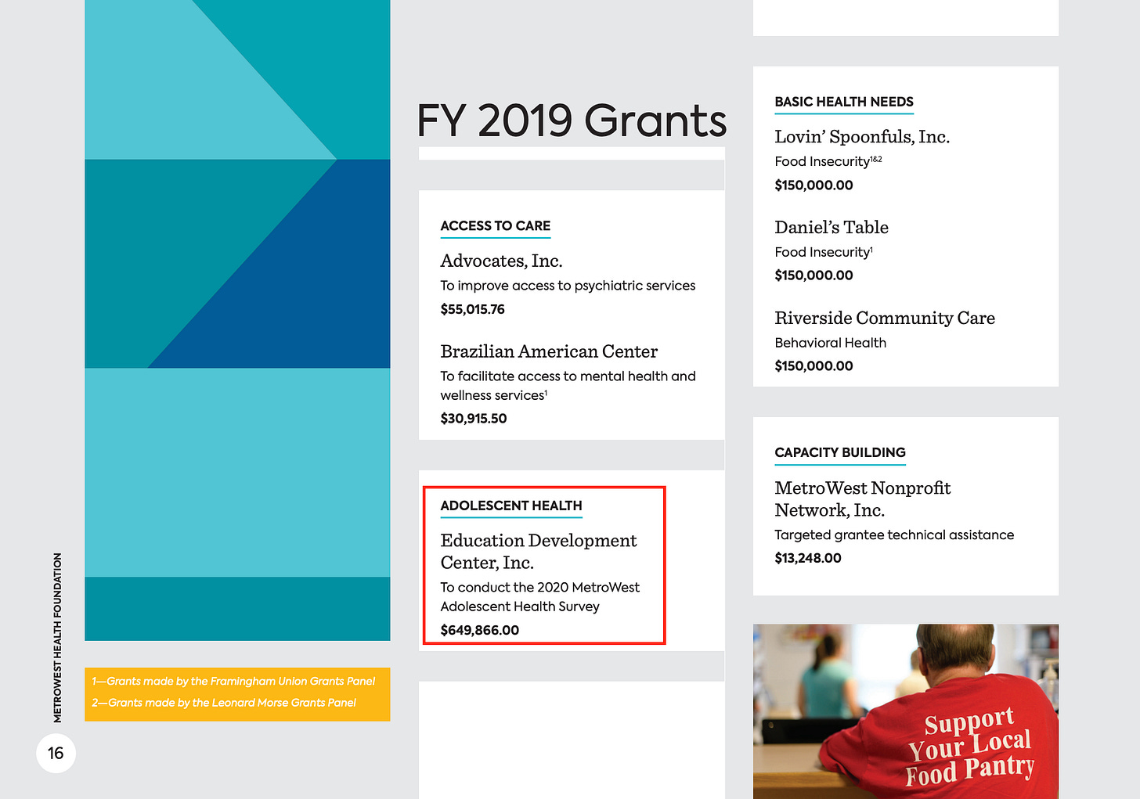The width and height of the screenshot is (1140, 799).
Task: Click Riverside Community Care grantee name
Action: tap(885, 318)
